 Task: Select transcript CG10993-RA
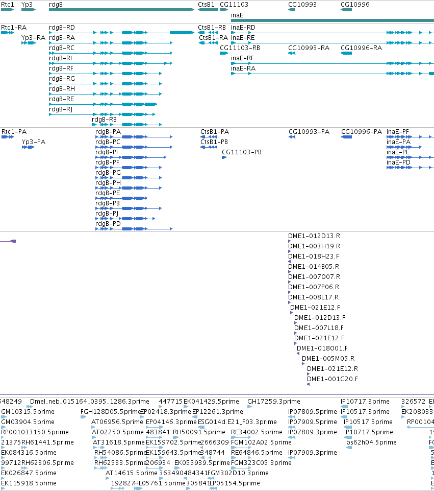pyautogui.click(x=292, y=53)
